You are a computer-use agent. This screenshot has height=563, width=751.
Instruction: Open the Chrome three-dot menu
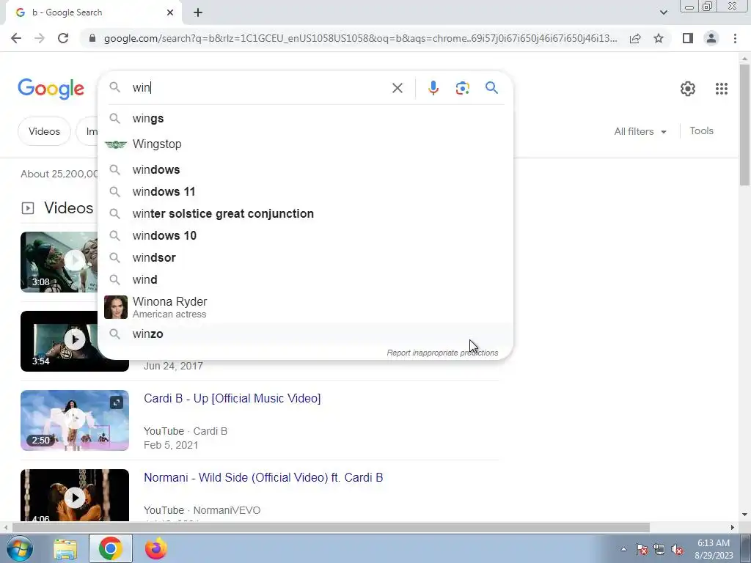pyautogui.click(x=735, y=38)
